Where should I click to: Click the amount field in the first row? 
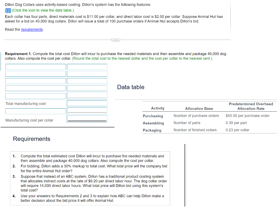click(x=87, y=67)
